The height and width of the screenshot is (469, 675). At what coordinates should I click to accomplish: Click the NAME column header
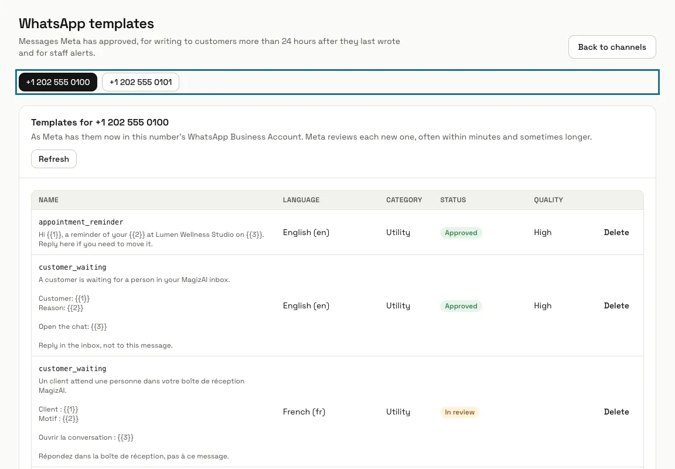pos(49,200)
